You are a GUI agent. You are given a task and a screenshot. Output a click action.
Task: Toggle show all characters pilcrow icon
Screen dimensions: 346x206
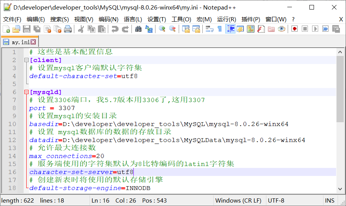coord(219,29)
